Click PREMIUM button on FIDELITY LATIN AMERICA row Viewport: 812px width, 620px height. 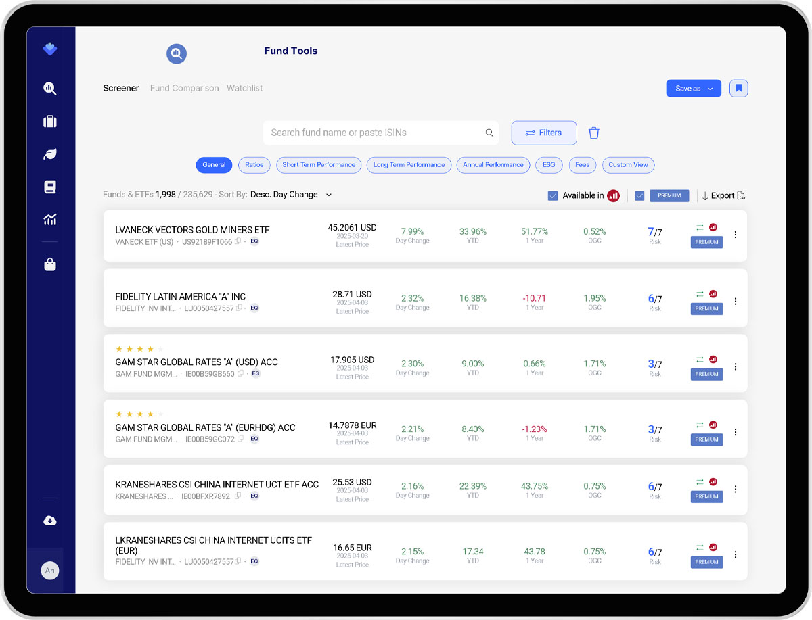706,309
